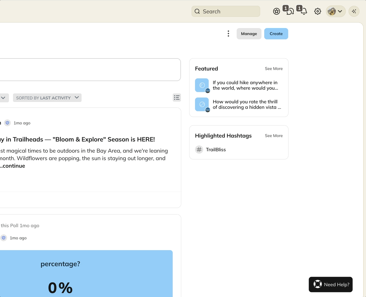
Task: Open chat messages icon with badge
Action: [290, 11]
